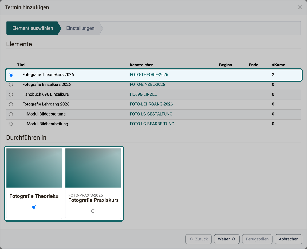The width and height of the screenshot is (307, 249).
Task: Click the Zurück button
Action: (199, 239)
